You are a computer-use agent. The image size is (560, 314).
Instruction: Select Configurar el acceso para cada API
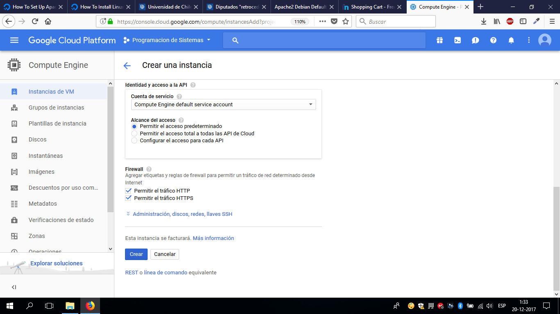134,141
